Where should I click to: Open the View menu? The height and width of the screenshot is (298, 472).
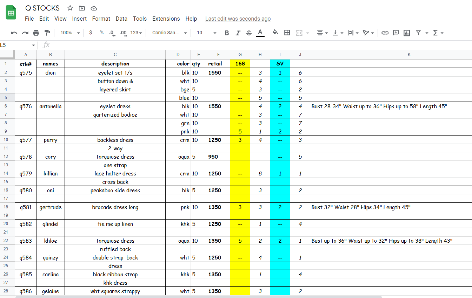[60, 19]
